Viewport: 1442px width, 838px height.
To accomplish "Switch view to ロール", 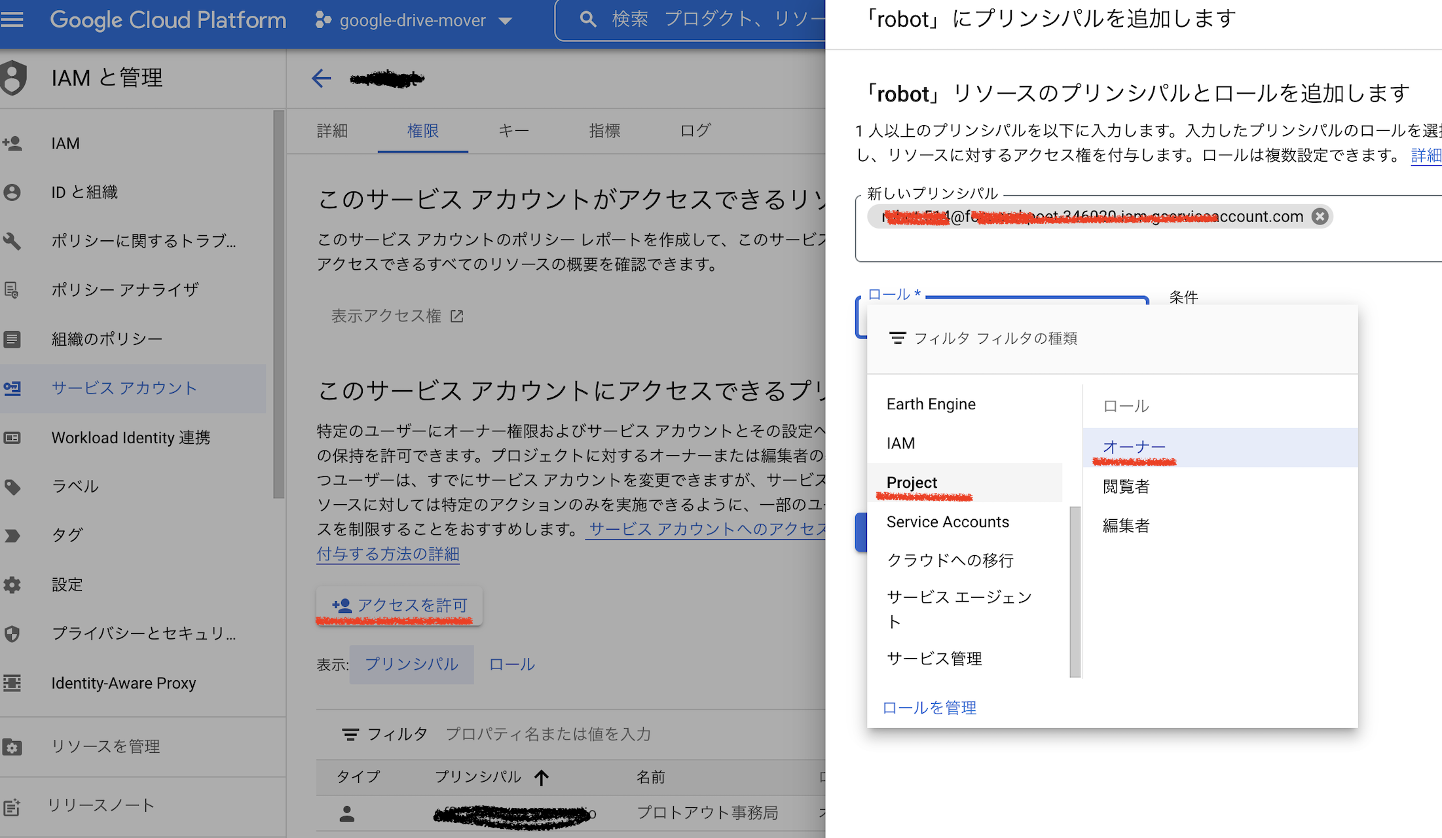I will 511,664.
